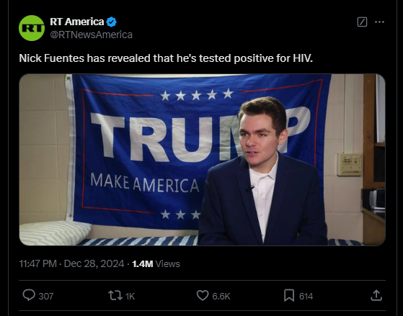
Task: Open the three-dot more options menu
Action: click(380, 22)
